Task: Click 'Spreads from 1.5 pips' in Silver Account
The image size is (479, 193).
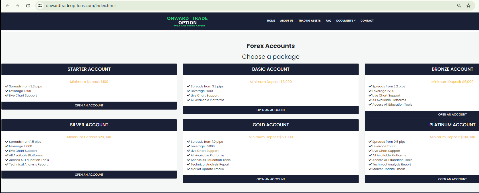Action: pyautogui.click(x=25, y=142)
